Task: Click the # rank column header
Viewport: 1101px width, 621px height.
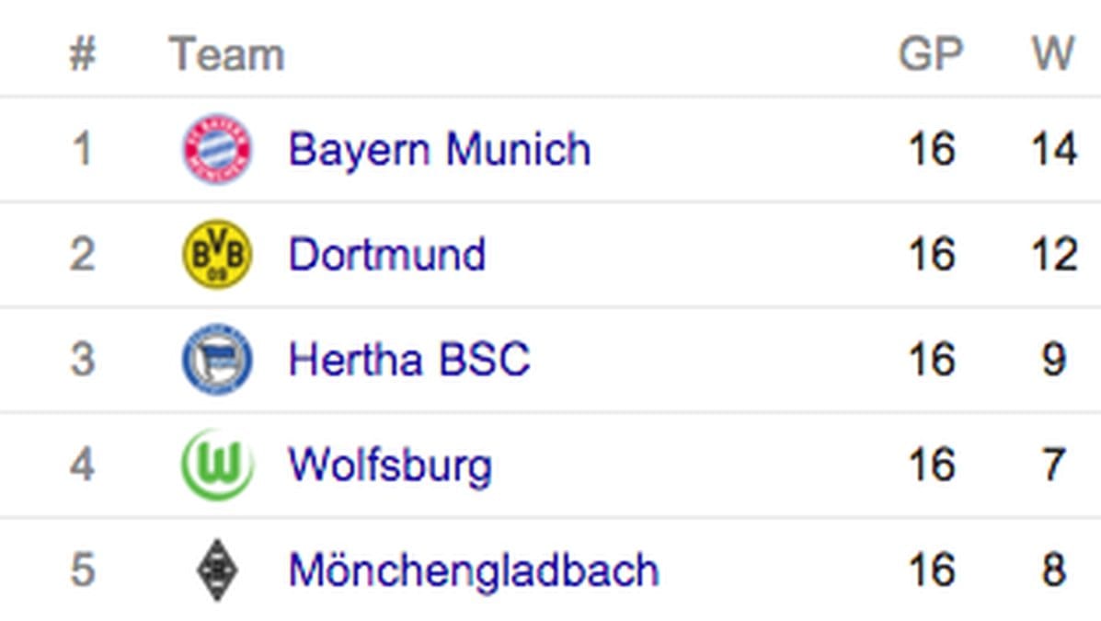Action: (82, 54)
